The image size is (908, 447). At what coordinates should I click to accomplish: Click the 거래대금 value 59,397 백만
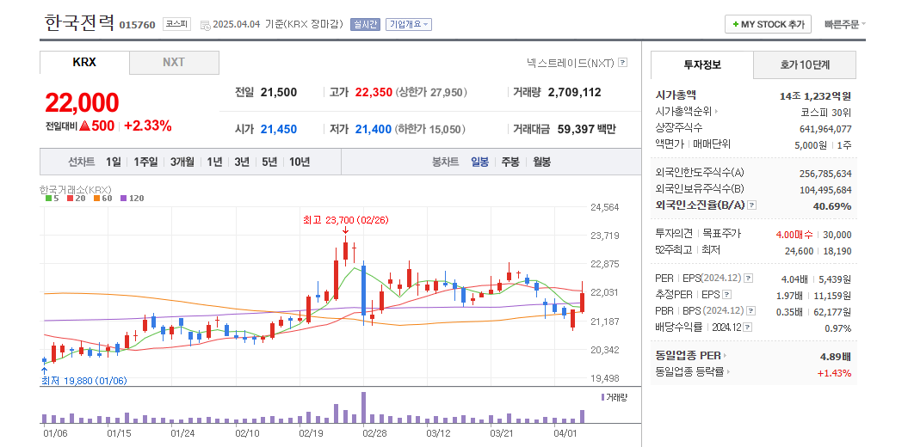click(587, 129)
